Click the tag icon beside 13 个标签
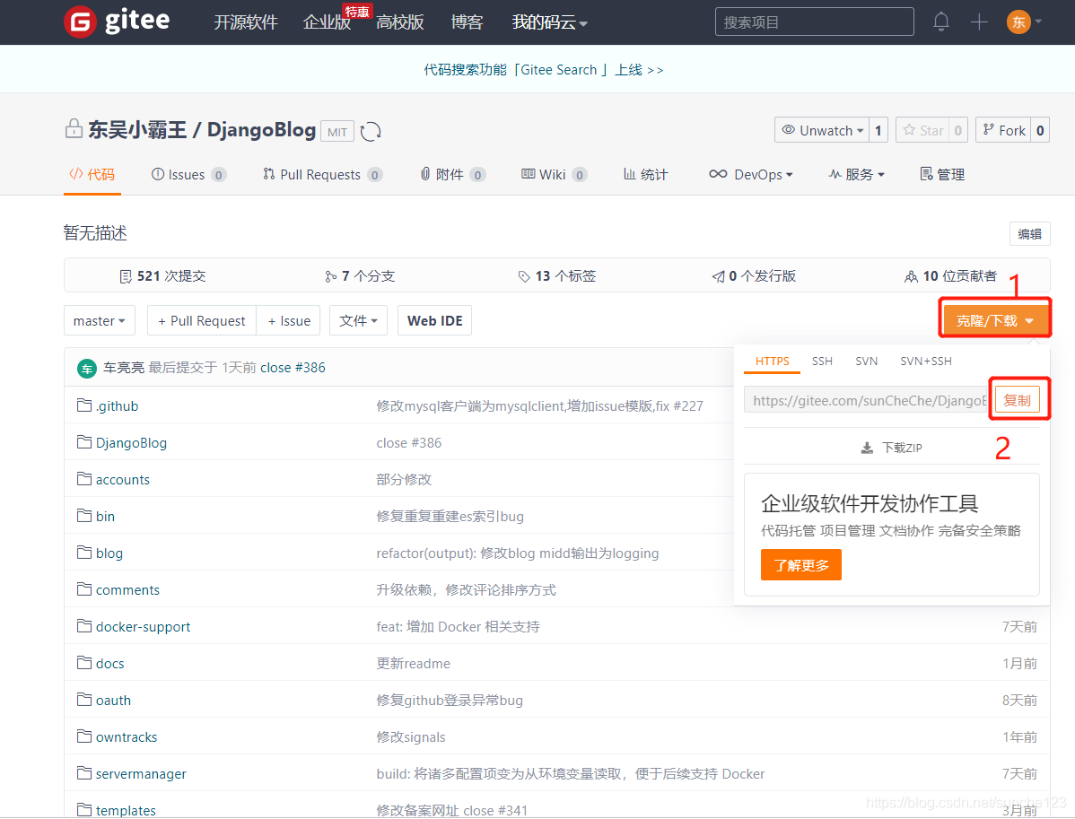The image size is (1075, 819). pyautogui.click(x=524, y=276)
